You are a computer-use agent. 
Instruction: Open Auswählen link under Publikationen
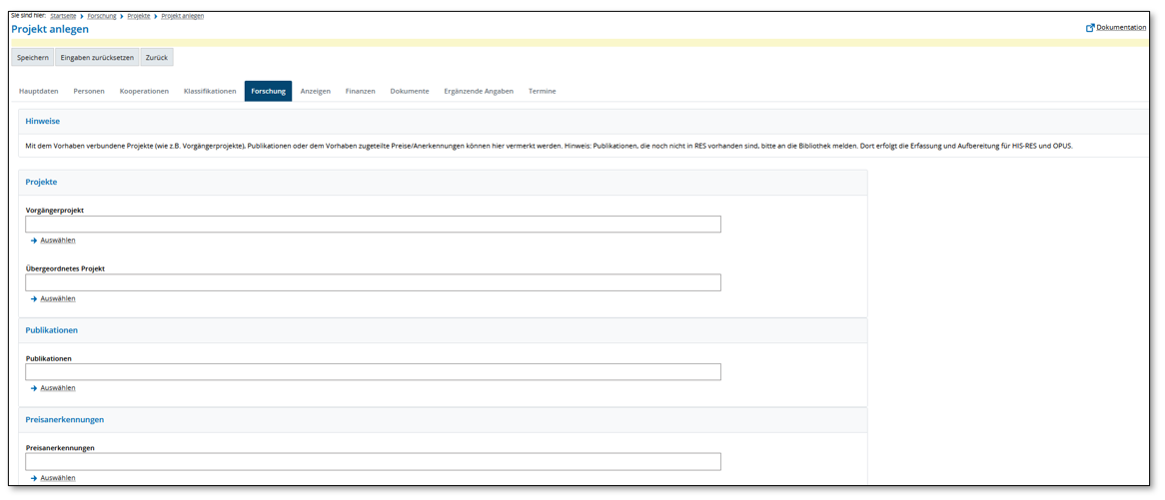pos(58,388)
